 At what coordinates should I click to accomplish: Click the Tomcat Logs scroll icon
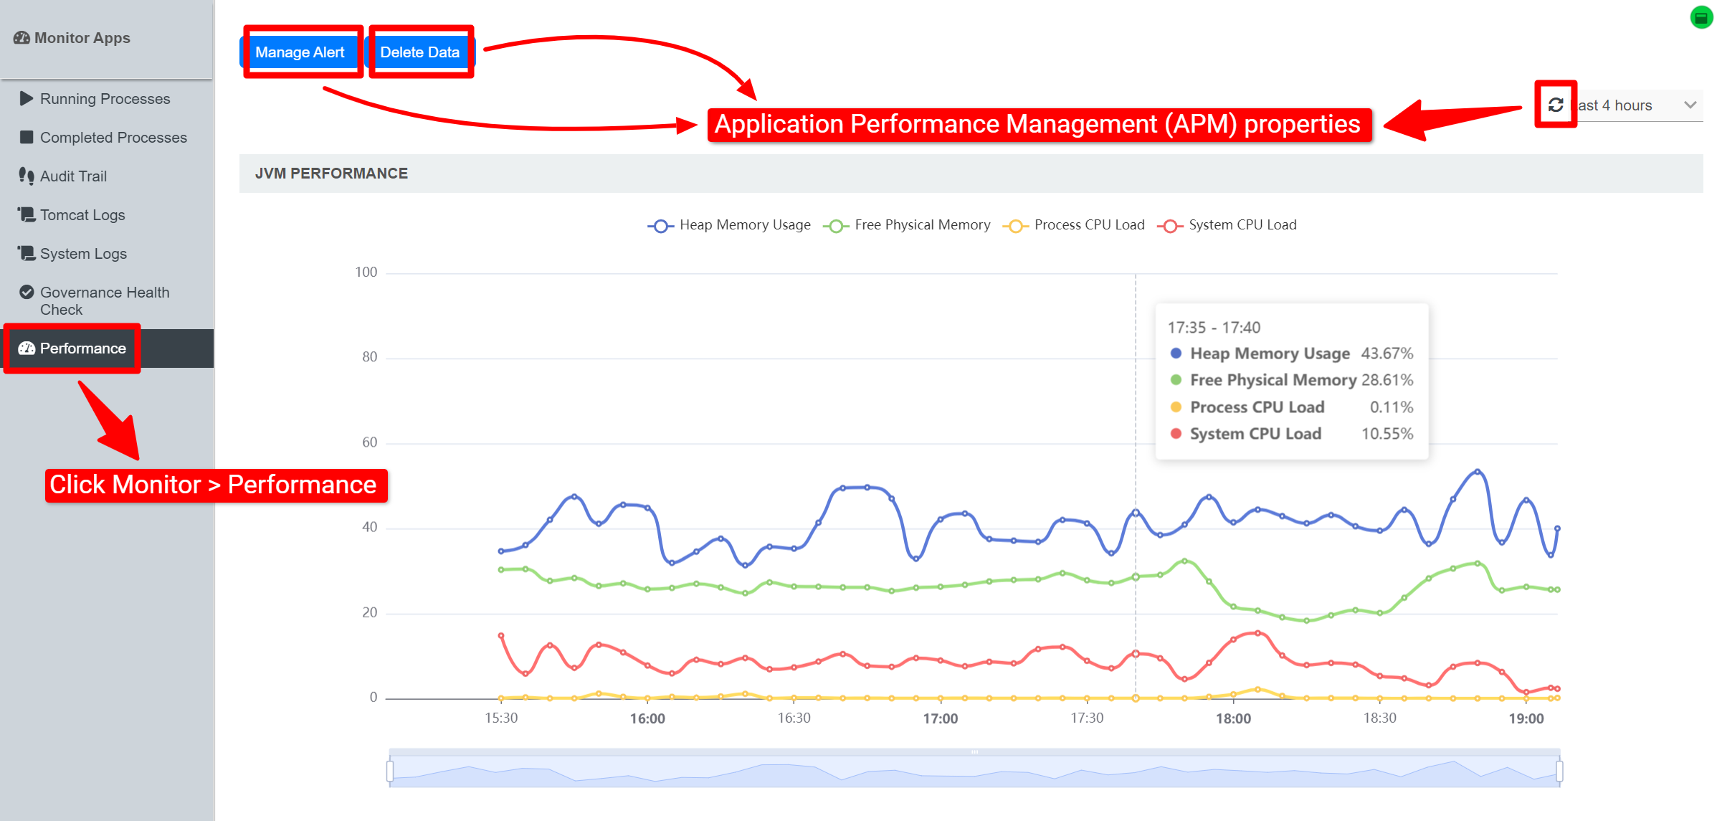pos(27,214)
